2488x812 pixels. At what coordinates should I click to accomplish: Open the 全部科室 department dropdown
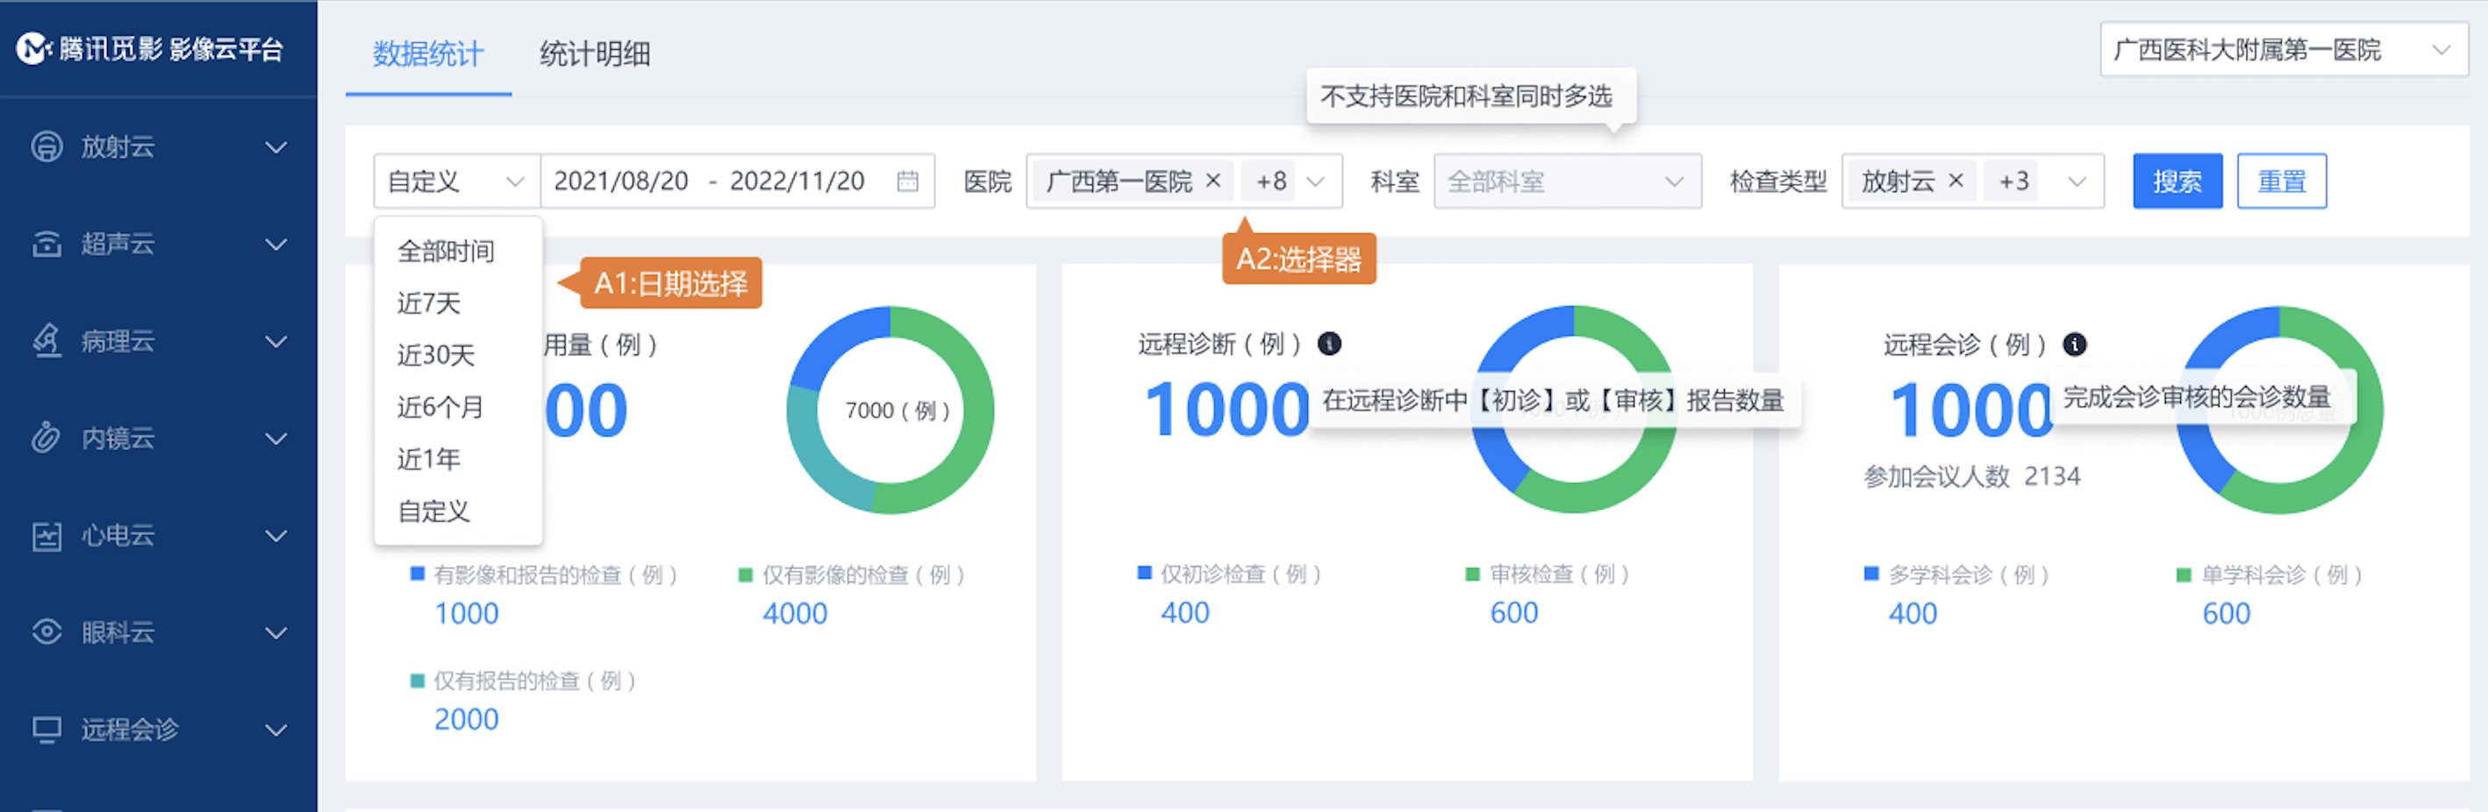click(1567, 181)
